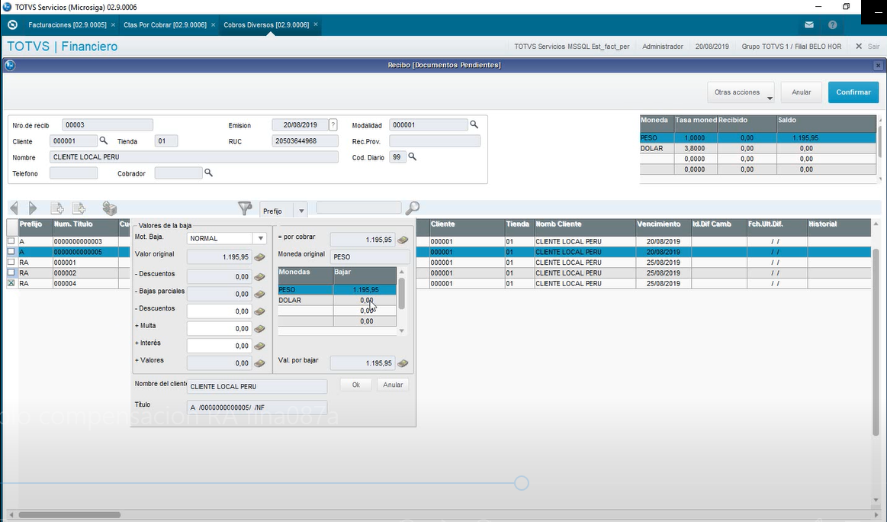
Task: Click calculator icon beside Valor original
Action: click(259, 257)
